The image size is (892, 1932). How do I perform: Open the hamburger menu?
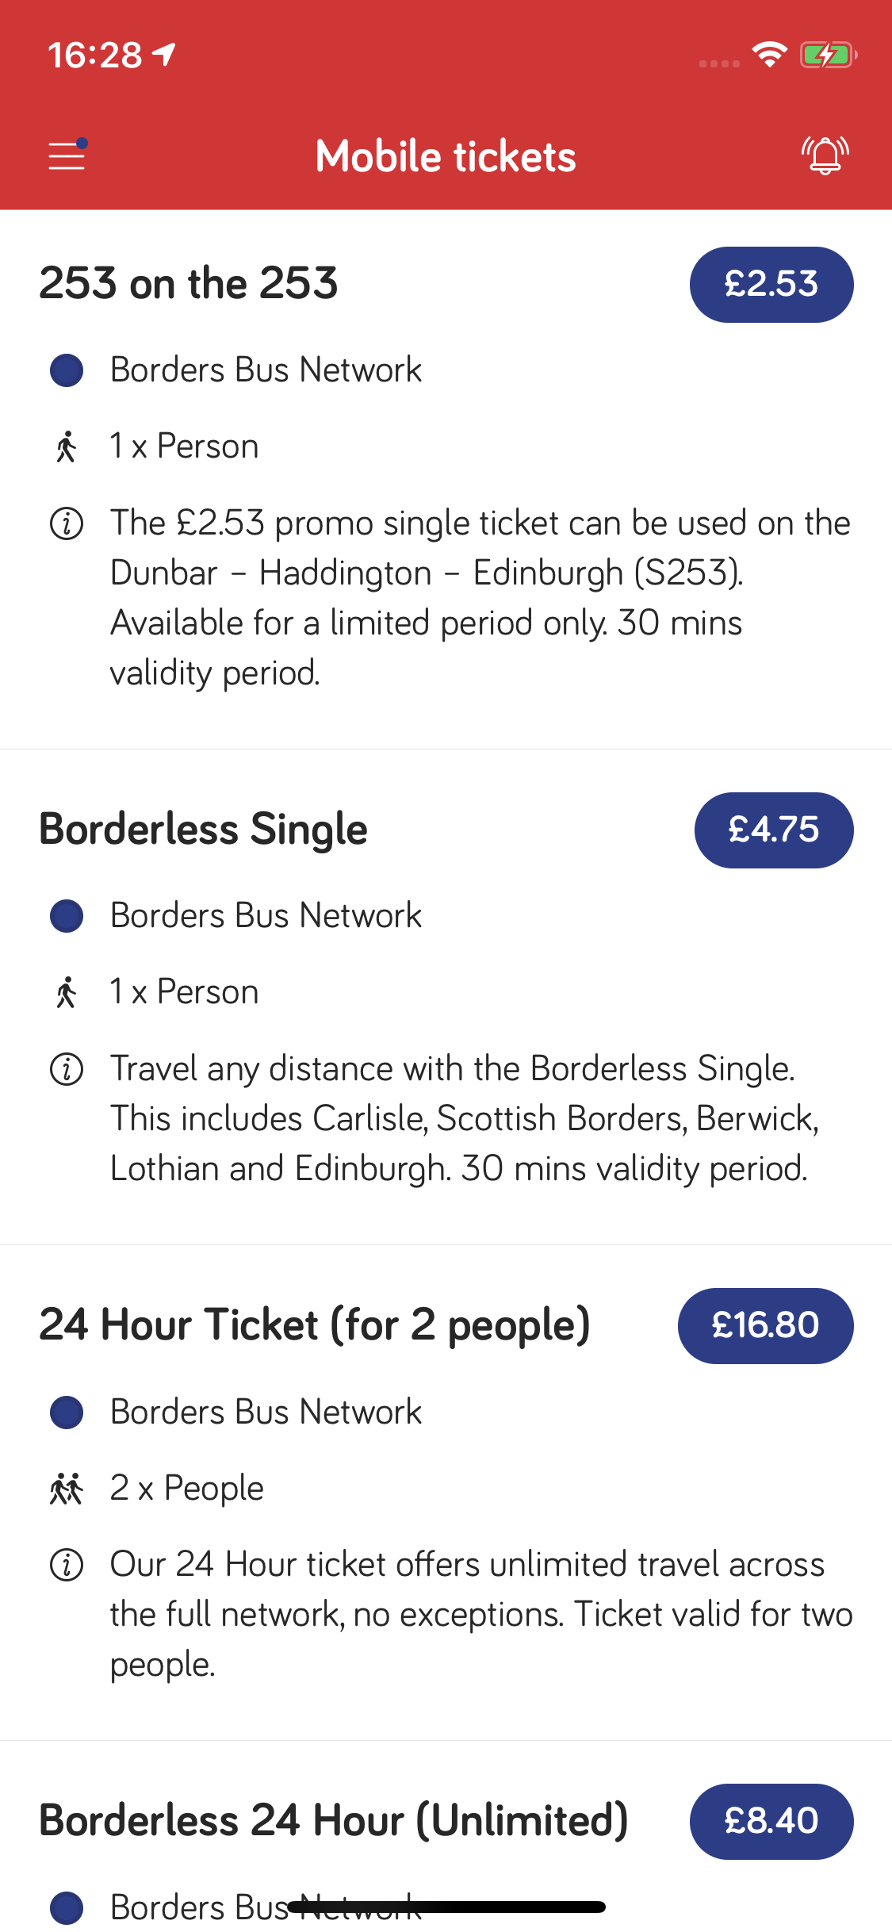click(x=67, y=155)
